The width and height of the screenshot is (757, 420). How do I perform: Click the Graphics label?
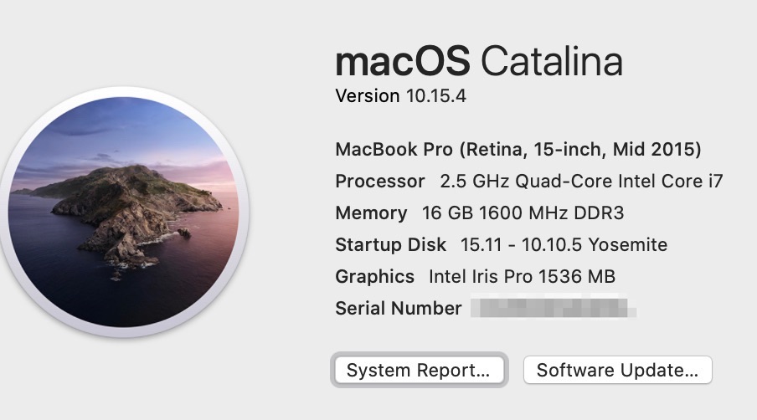374,277
